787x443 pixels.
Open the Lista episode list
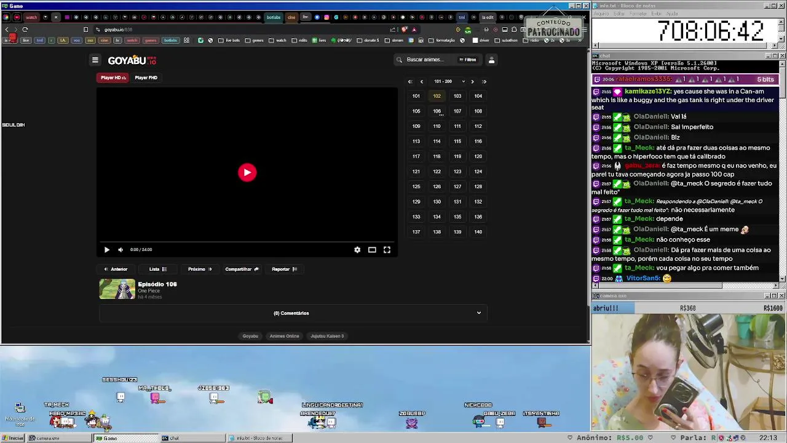pyautogui.click(x=158, y=269)
